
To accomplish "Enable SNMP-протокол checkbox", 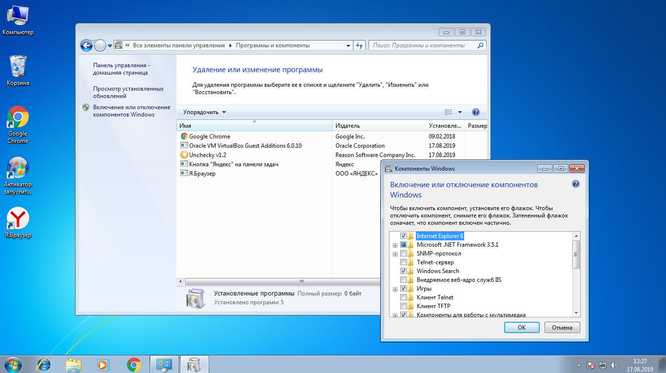I will 403,254.
